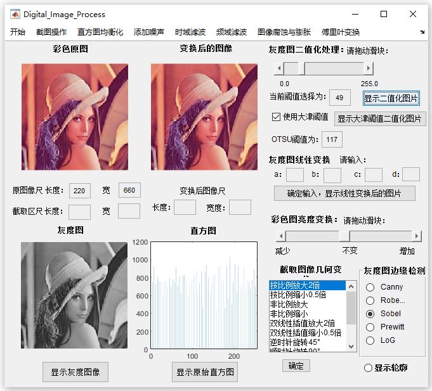This screenshot has height=391, width=432.
Task: Select the Roberts edge detection option
Action: point(386,300)
